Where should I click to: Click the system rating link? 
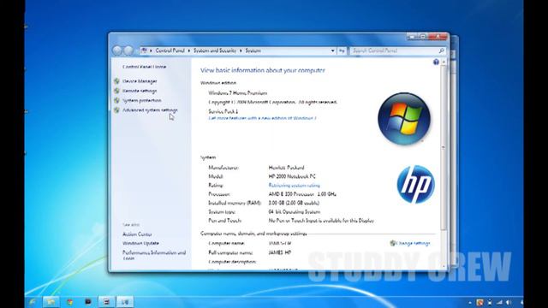tap(295, 186)
